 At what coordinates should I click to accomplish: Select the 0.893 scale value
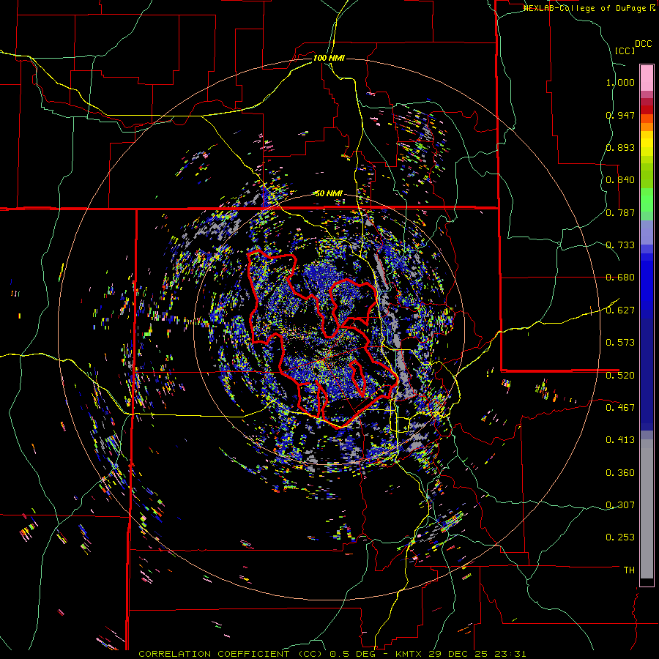click(x=620, y=147)
